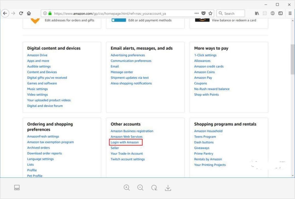Go back with the browser back arrow
This screenshot has height=199, width=295.
(5, 13)
